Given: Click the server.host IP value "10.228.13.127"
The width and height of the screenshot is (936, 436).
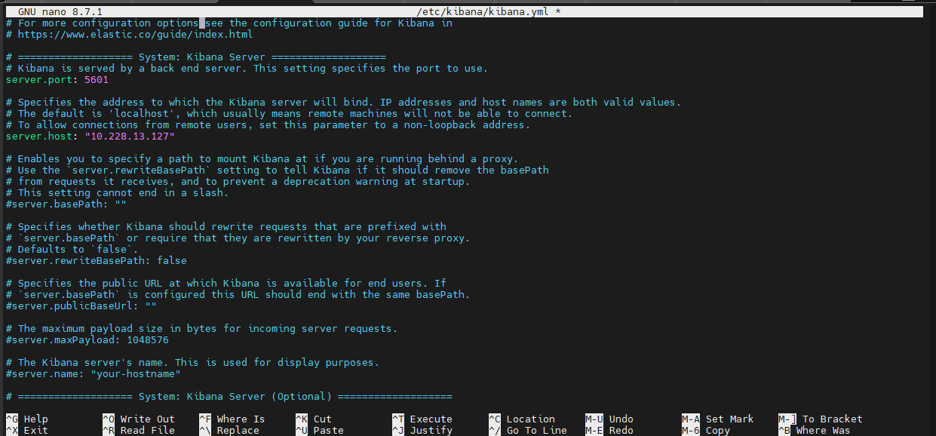Looking at the screenshot, I should [x=130, y=137].
